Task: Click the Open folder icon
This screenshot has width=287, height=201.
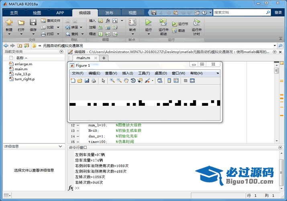Action: (21, 23)
